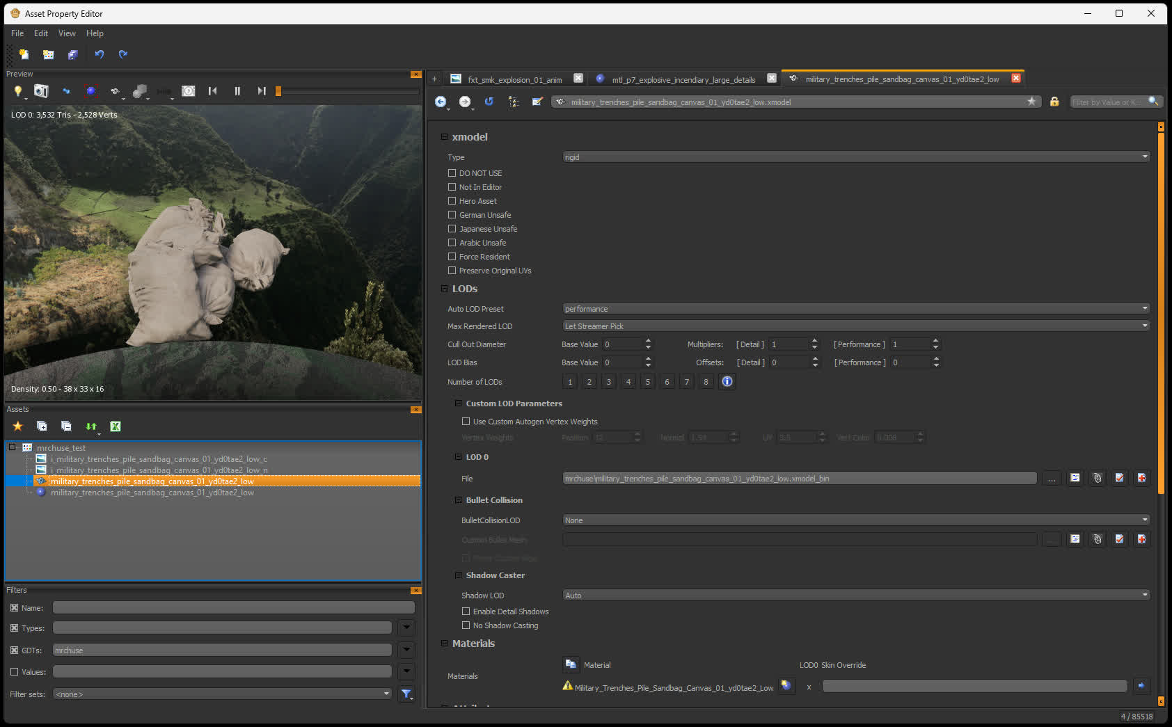Viewport: 1172px width, 727px height.
Task: Switch to the fxt_smk_explosion_01_anim tab
Action: point(514,80)
